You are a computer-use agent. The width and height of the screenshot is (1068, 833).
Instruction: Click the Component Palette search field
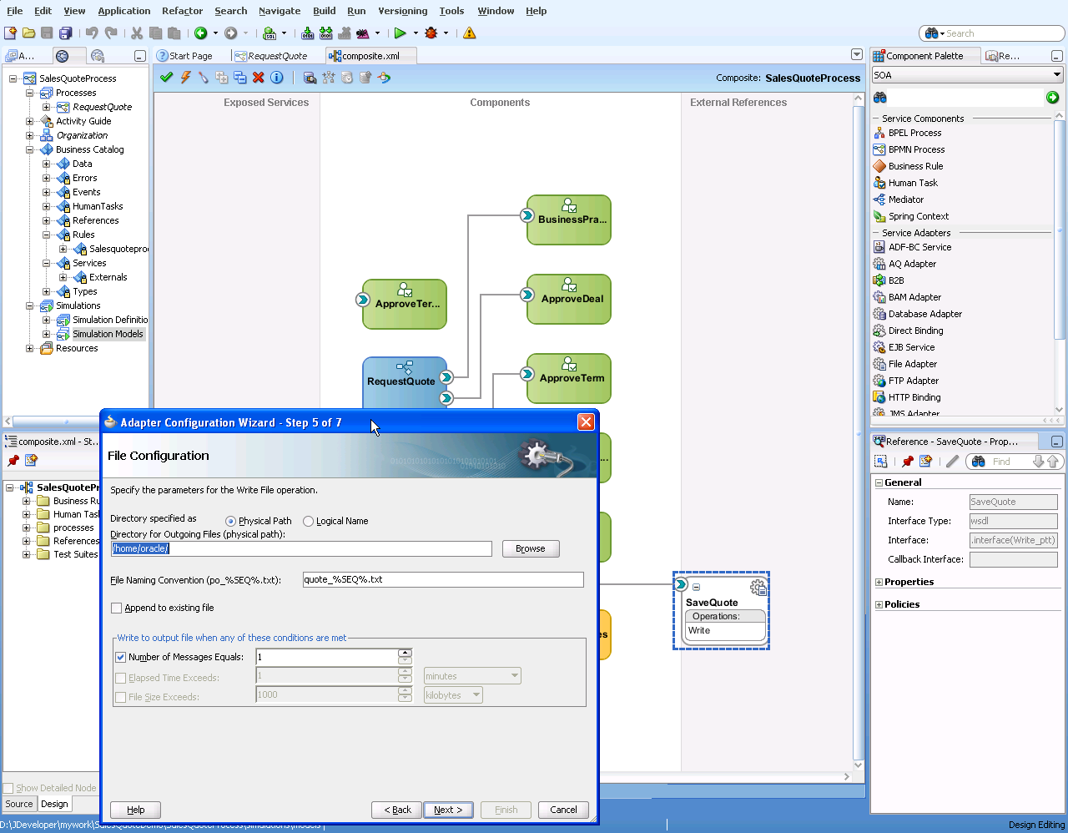point(965,98)
